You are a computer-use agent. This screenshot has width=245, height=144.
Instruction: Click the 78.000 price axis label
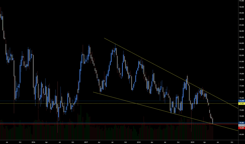point(242,80)
